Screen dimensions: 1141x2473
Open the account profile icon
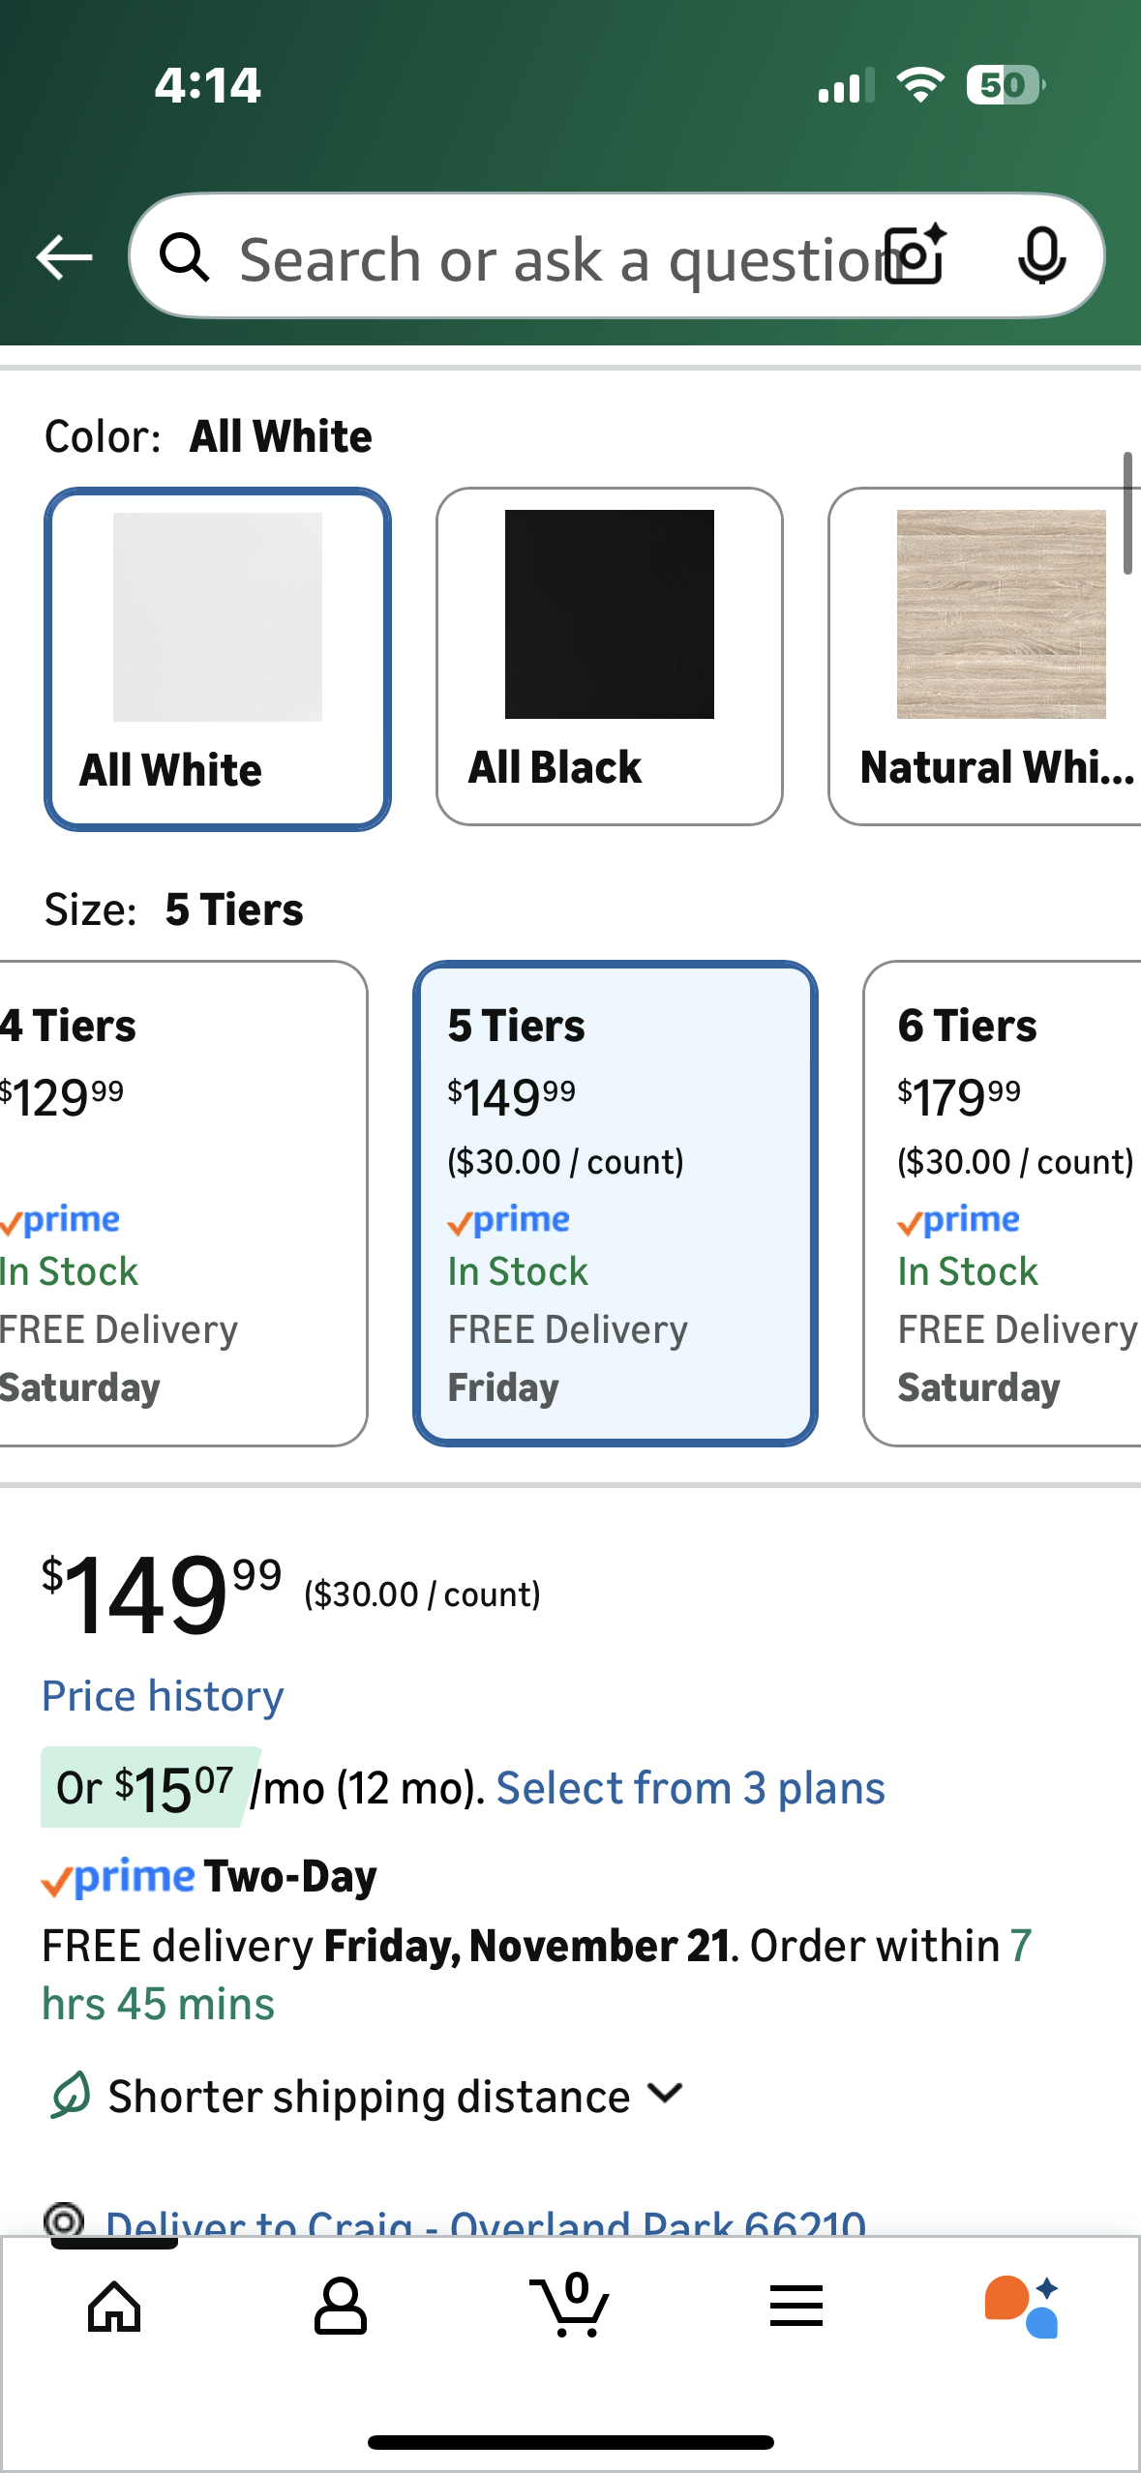point(340,2307)
